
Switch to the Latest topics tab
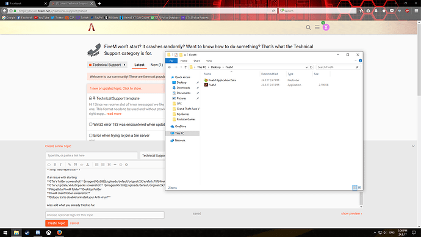[x=139, y=65]
